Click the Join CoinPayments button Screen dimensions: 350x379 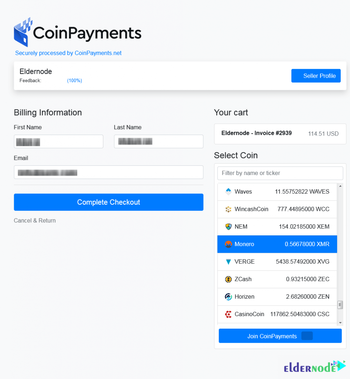pos(280,336)
